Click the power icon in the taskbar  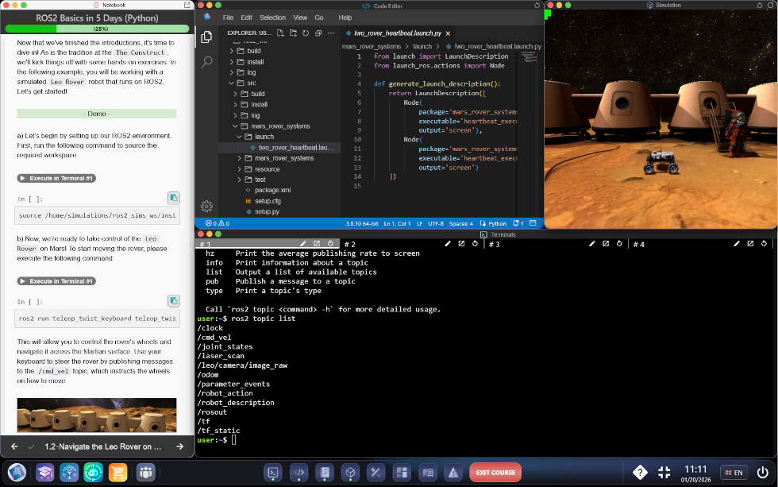click(x=762, y=472)
